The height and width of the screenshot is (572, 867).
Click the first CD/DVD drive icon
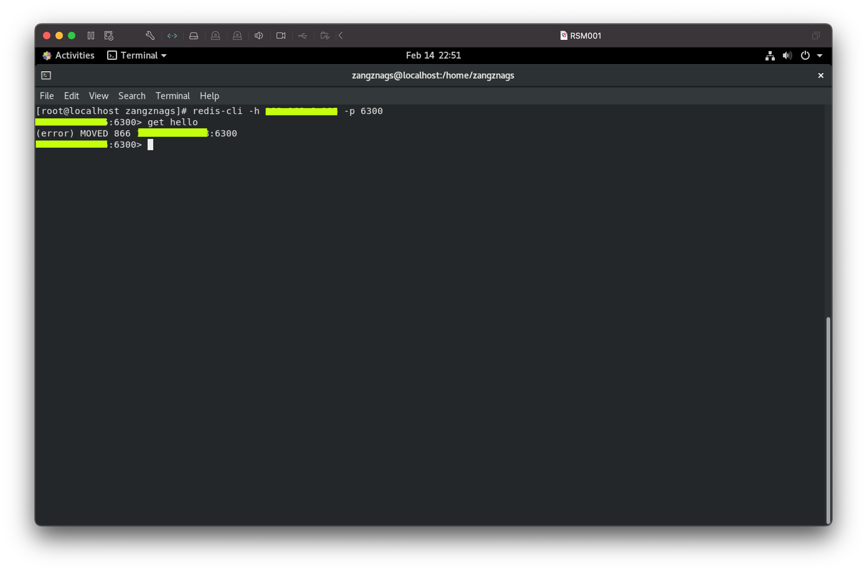point(216,36)
